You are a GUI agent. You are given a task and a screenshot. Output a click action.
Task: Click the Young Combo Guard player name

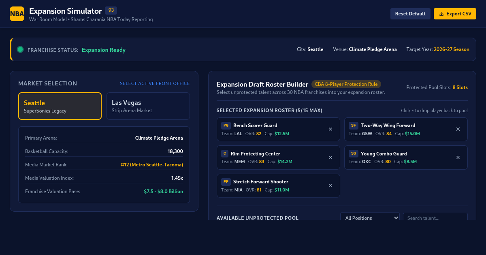[x=384, y=154]
